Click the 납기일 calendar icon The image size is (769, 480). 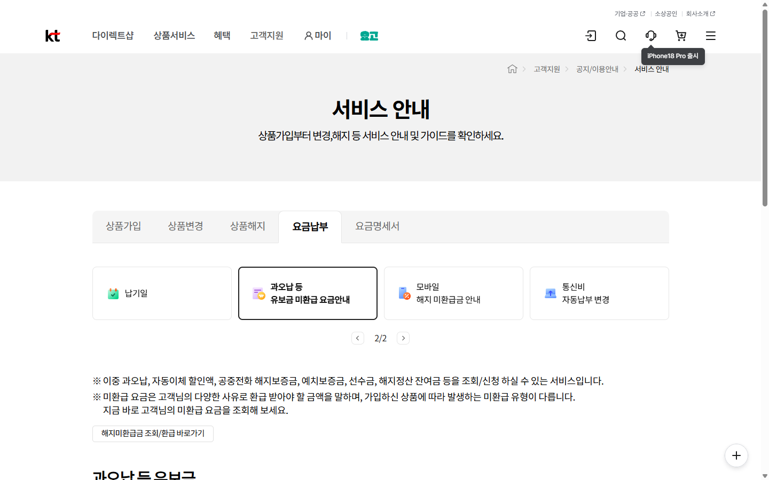pos(113,293)
